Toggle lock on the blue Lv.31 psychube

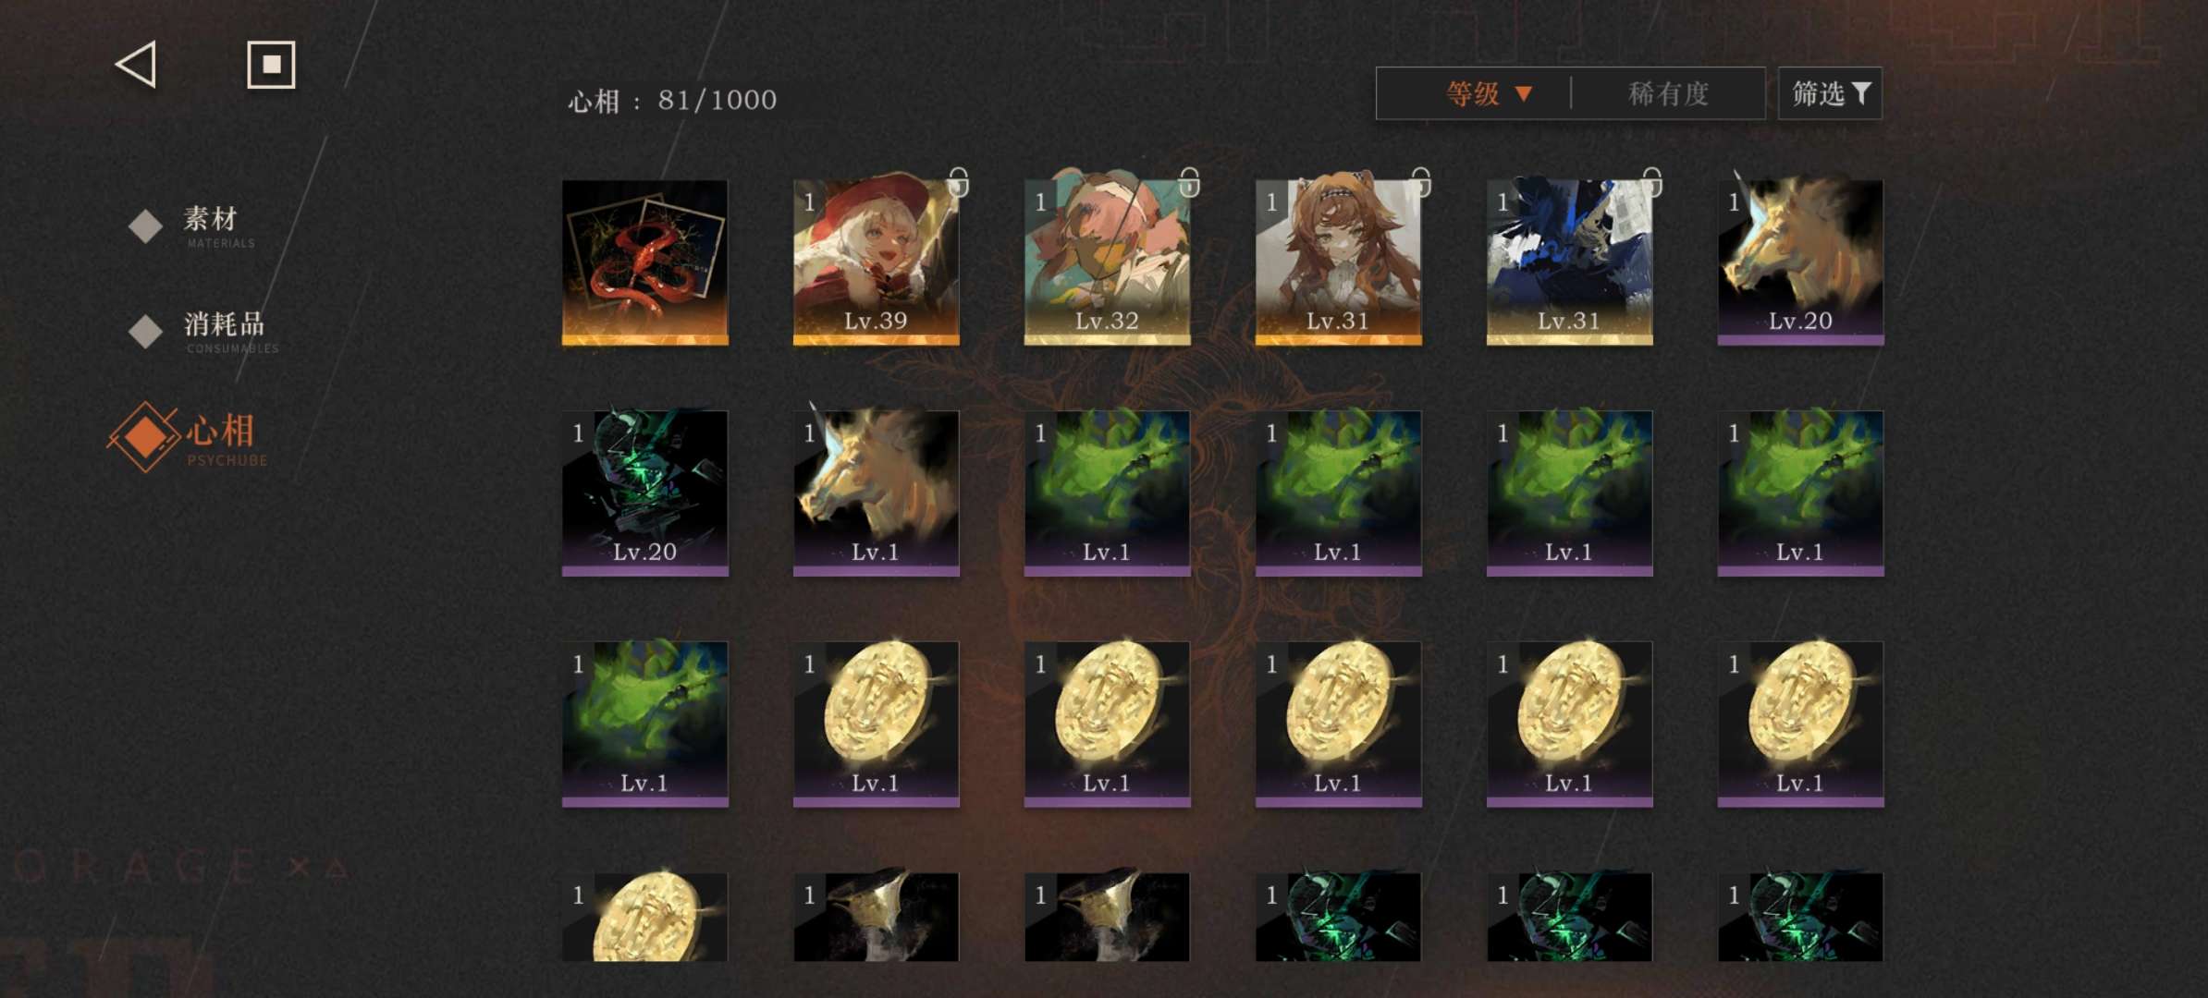click(1652, 181)
